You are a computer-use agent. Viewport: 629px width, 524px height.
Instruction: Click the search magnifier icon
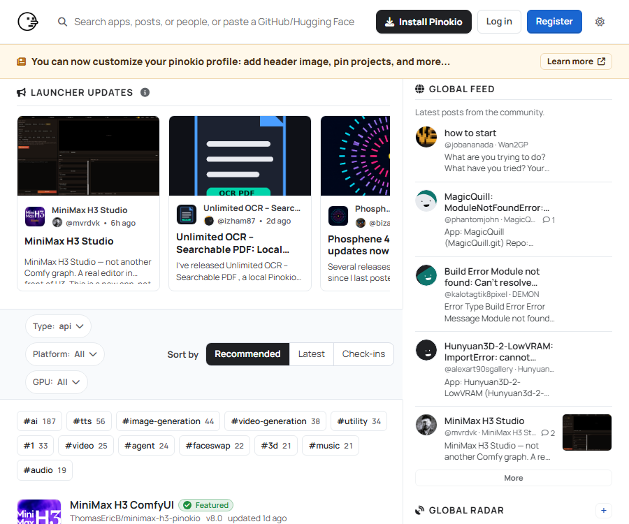62,22
